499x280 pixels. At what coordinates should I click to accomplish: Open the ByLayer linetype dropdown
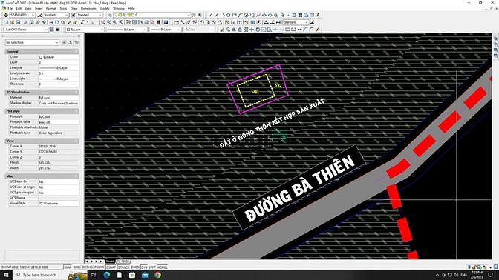point(126,29)
